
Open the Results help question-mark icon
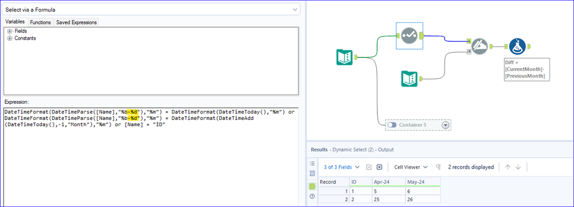point(312,197)
